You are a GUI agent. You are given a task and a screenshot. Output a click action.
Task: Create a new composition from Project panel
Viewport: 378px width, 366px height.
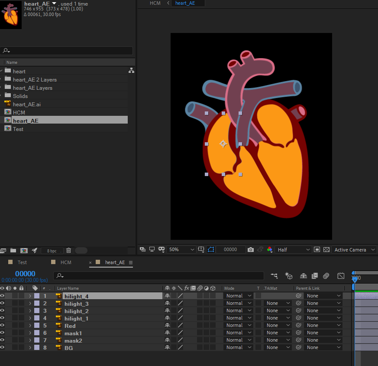24,251
